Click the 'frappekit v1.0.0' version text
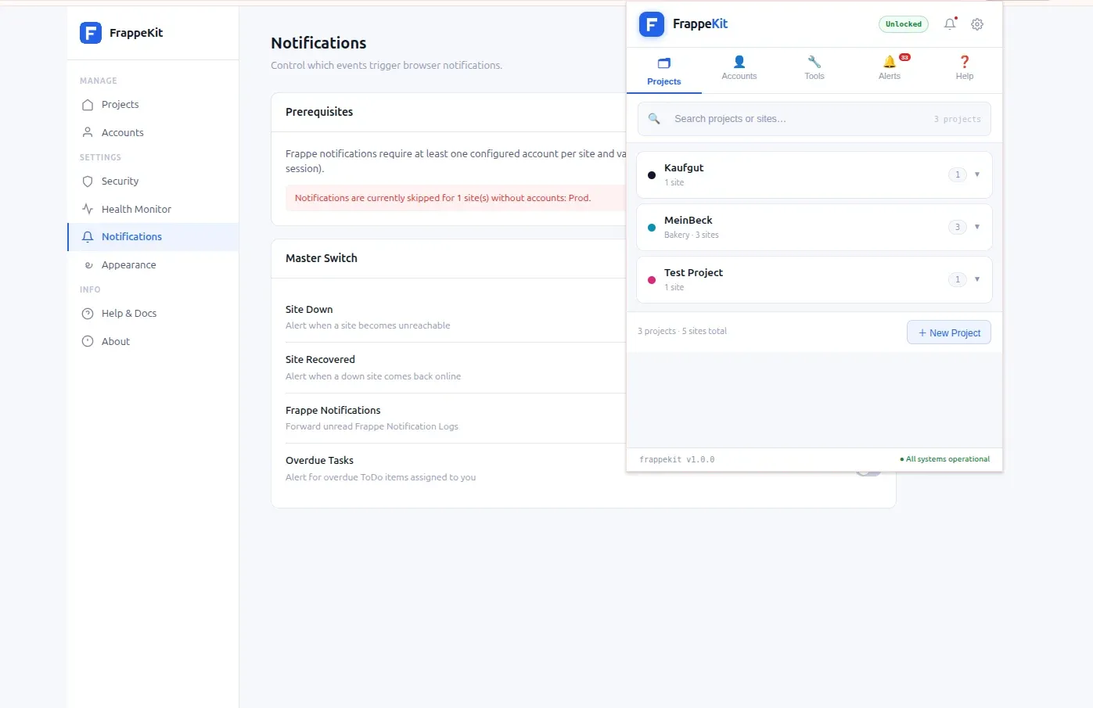Screen dimensions: 1093x708 coord(677,460)
